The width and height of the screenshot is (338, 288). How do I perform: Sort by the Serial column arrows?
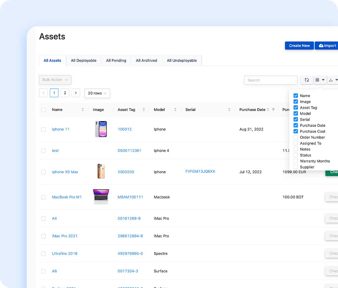click(x=229, y=110)
